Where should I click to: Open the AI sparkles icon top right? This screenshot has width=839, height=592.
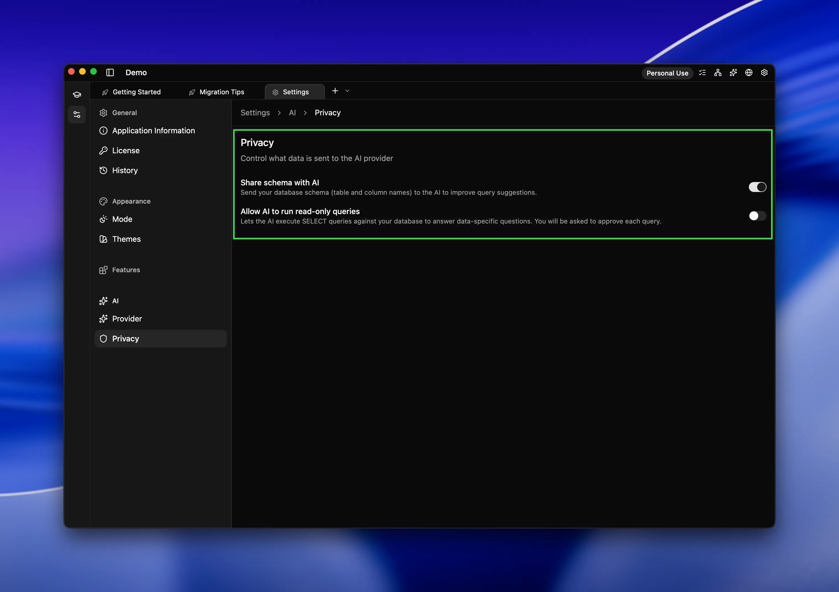[x=733, y=73]
